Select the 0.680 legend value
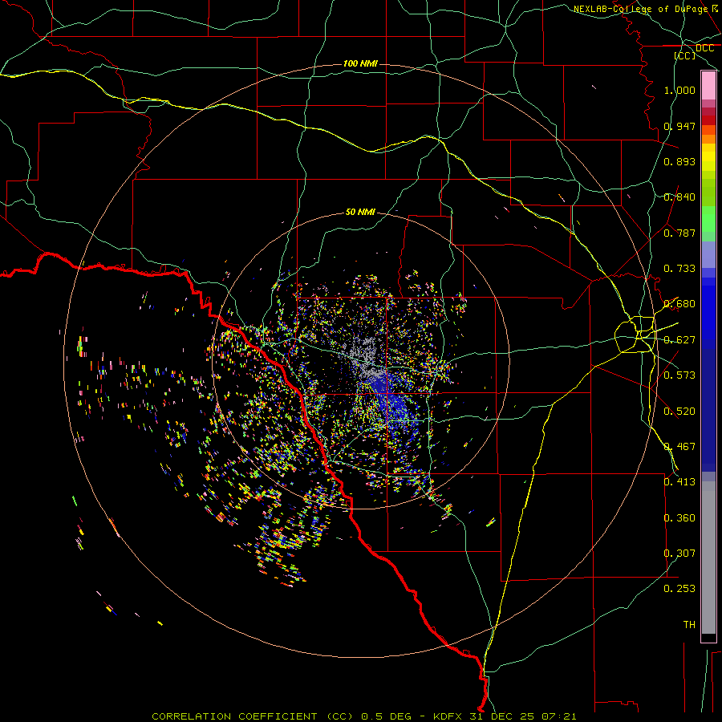The image size is (722, 722). [x=679, y=304]
